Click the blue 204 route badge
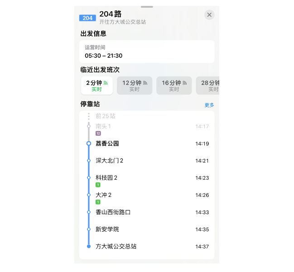 pos(87,18)
